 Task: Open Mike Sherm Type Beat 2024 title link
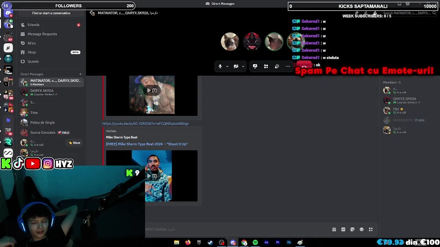(x=147, y=144)
